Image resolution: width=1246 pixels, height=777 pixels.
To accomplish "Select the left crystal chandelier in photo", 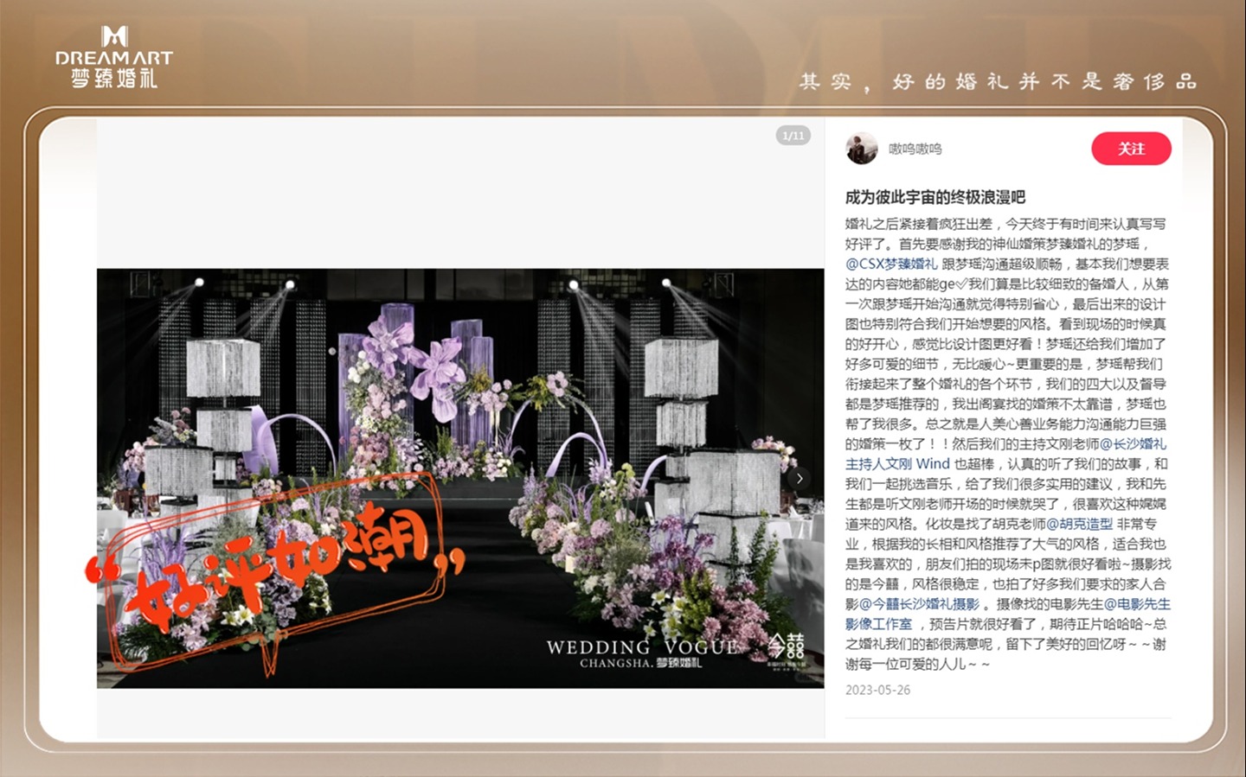I will 223,367.
